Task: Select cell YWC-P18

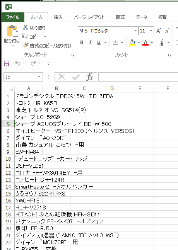Action: click(x=28, y=201)
